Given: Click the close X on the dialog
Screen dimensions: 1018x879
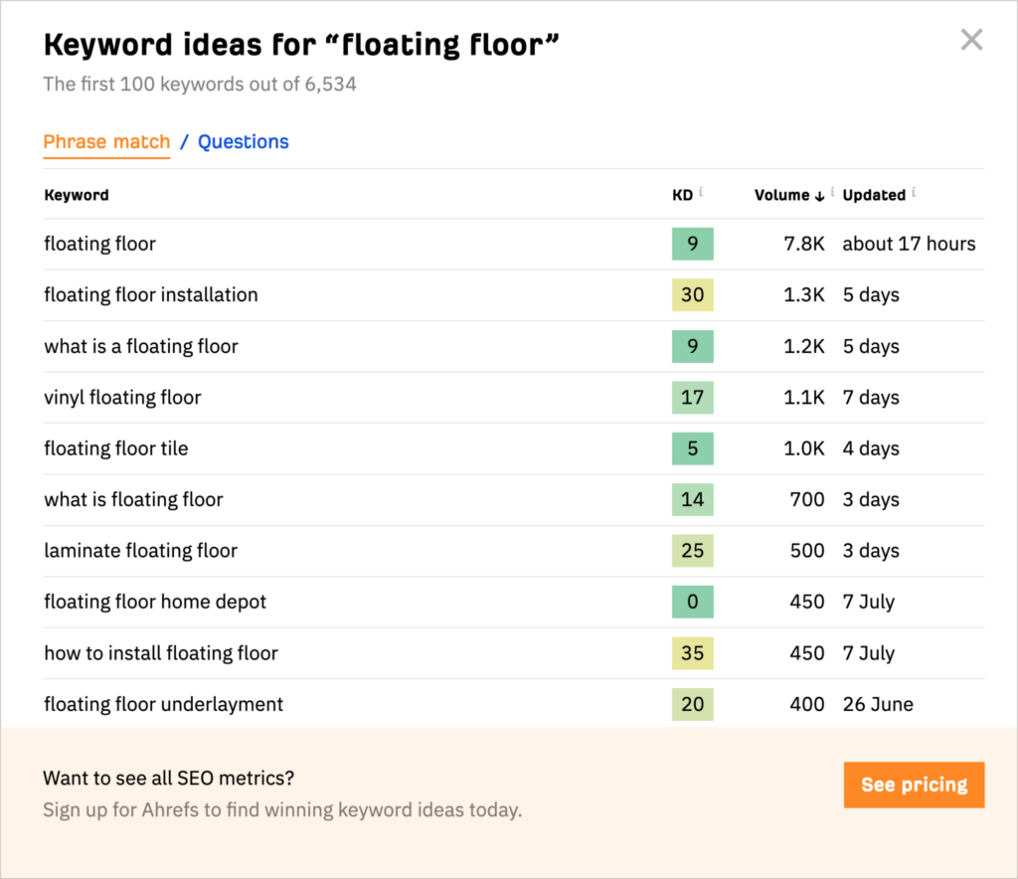Looking at the screenshot, I should click(971, 40).
